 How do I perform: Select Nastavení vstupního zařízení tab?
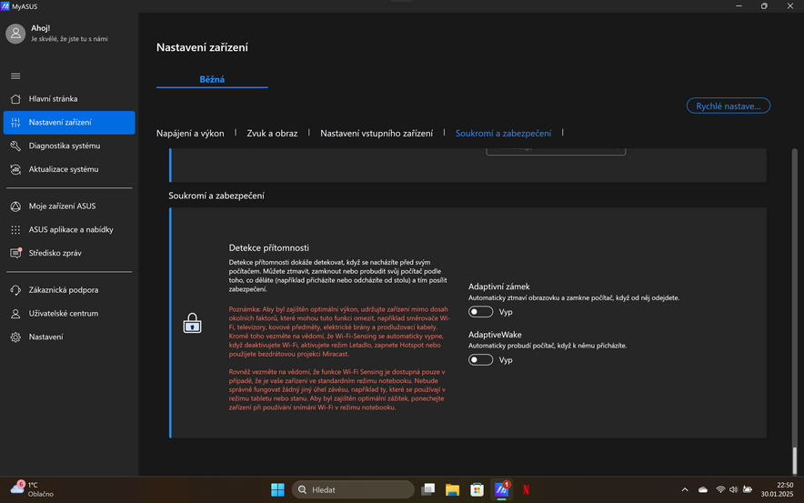[377, 133]
